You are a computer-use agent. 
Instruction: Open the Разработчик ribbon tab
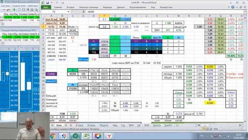tap(166, 7)
